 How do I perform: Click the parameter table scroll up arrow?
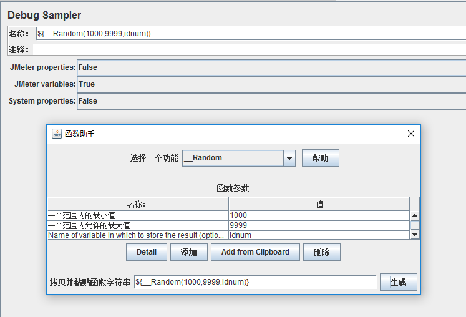click(415, 215)
